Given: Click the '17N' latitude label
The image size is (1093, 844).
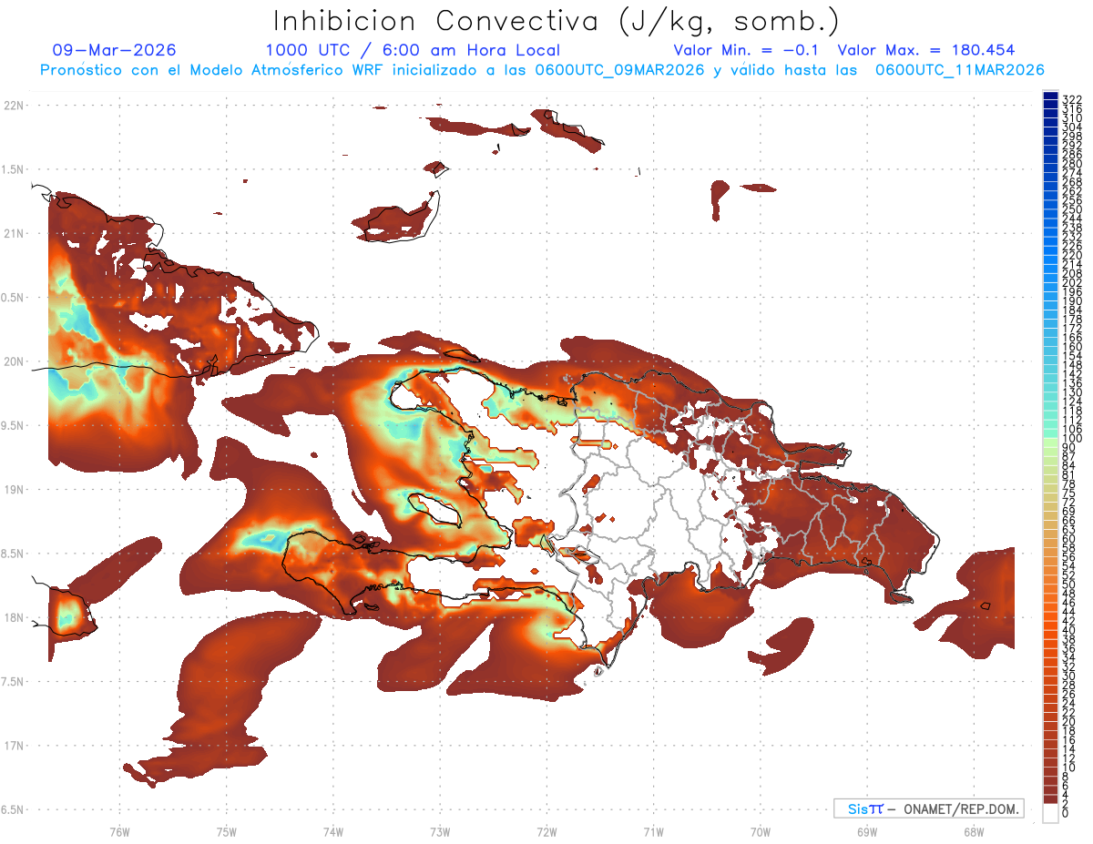Looking at the screenshot, I should click(x=15, y=746).
